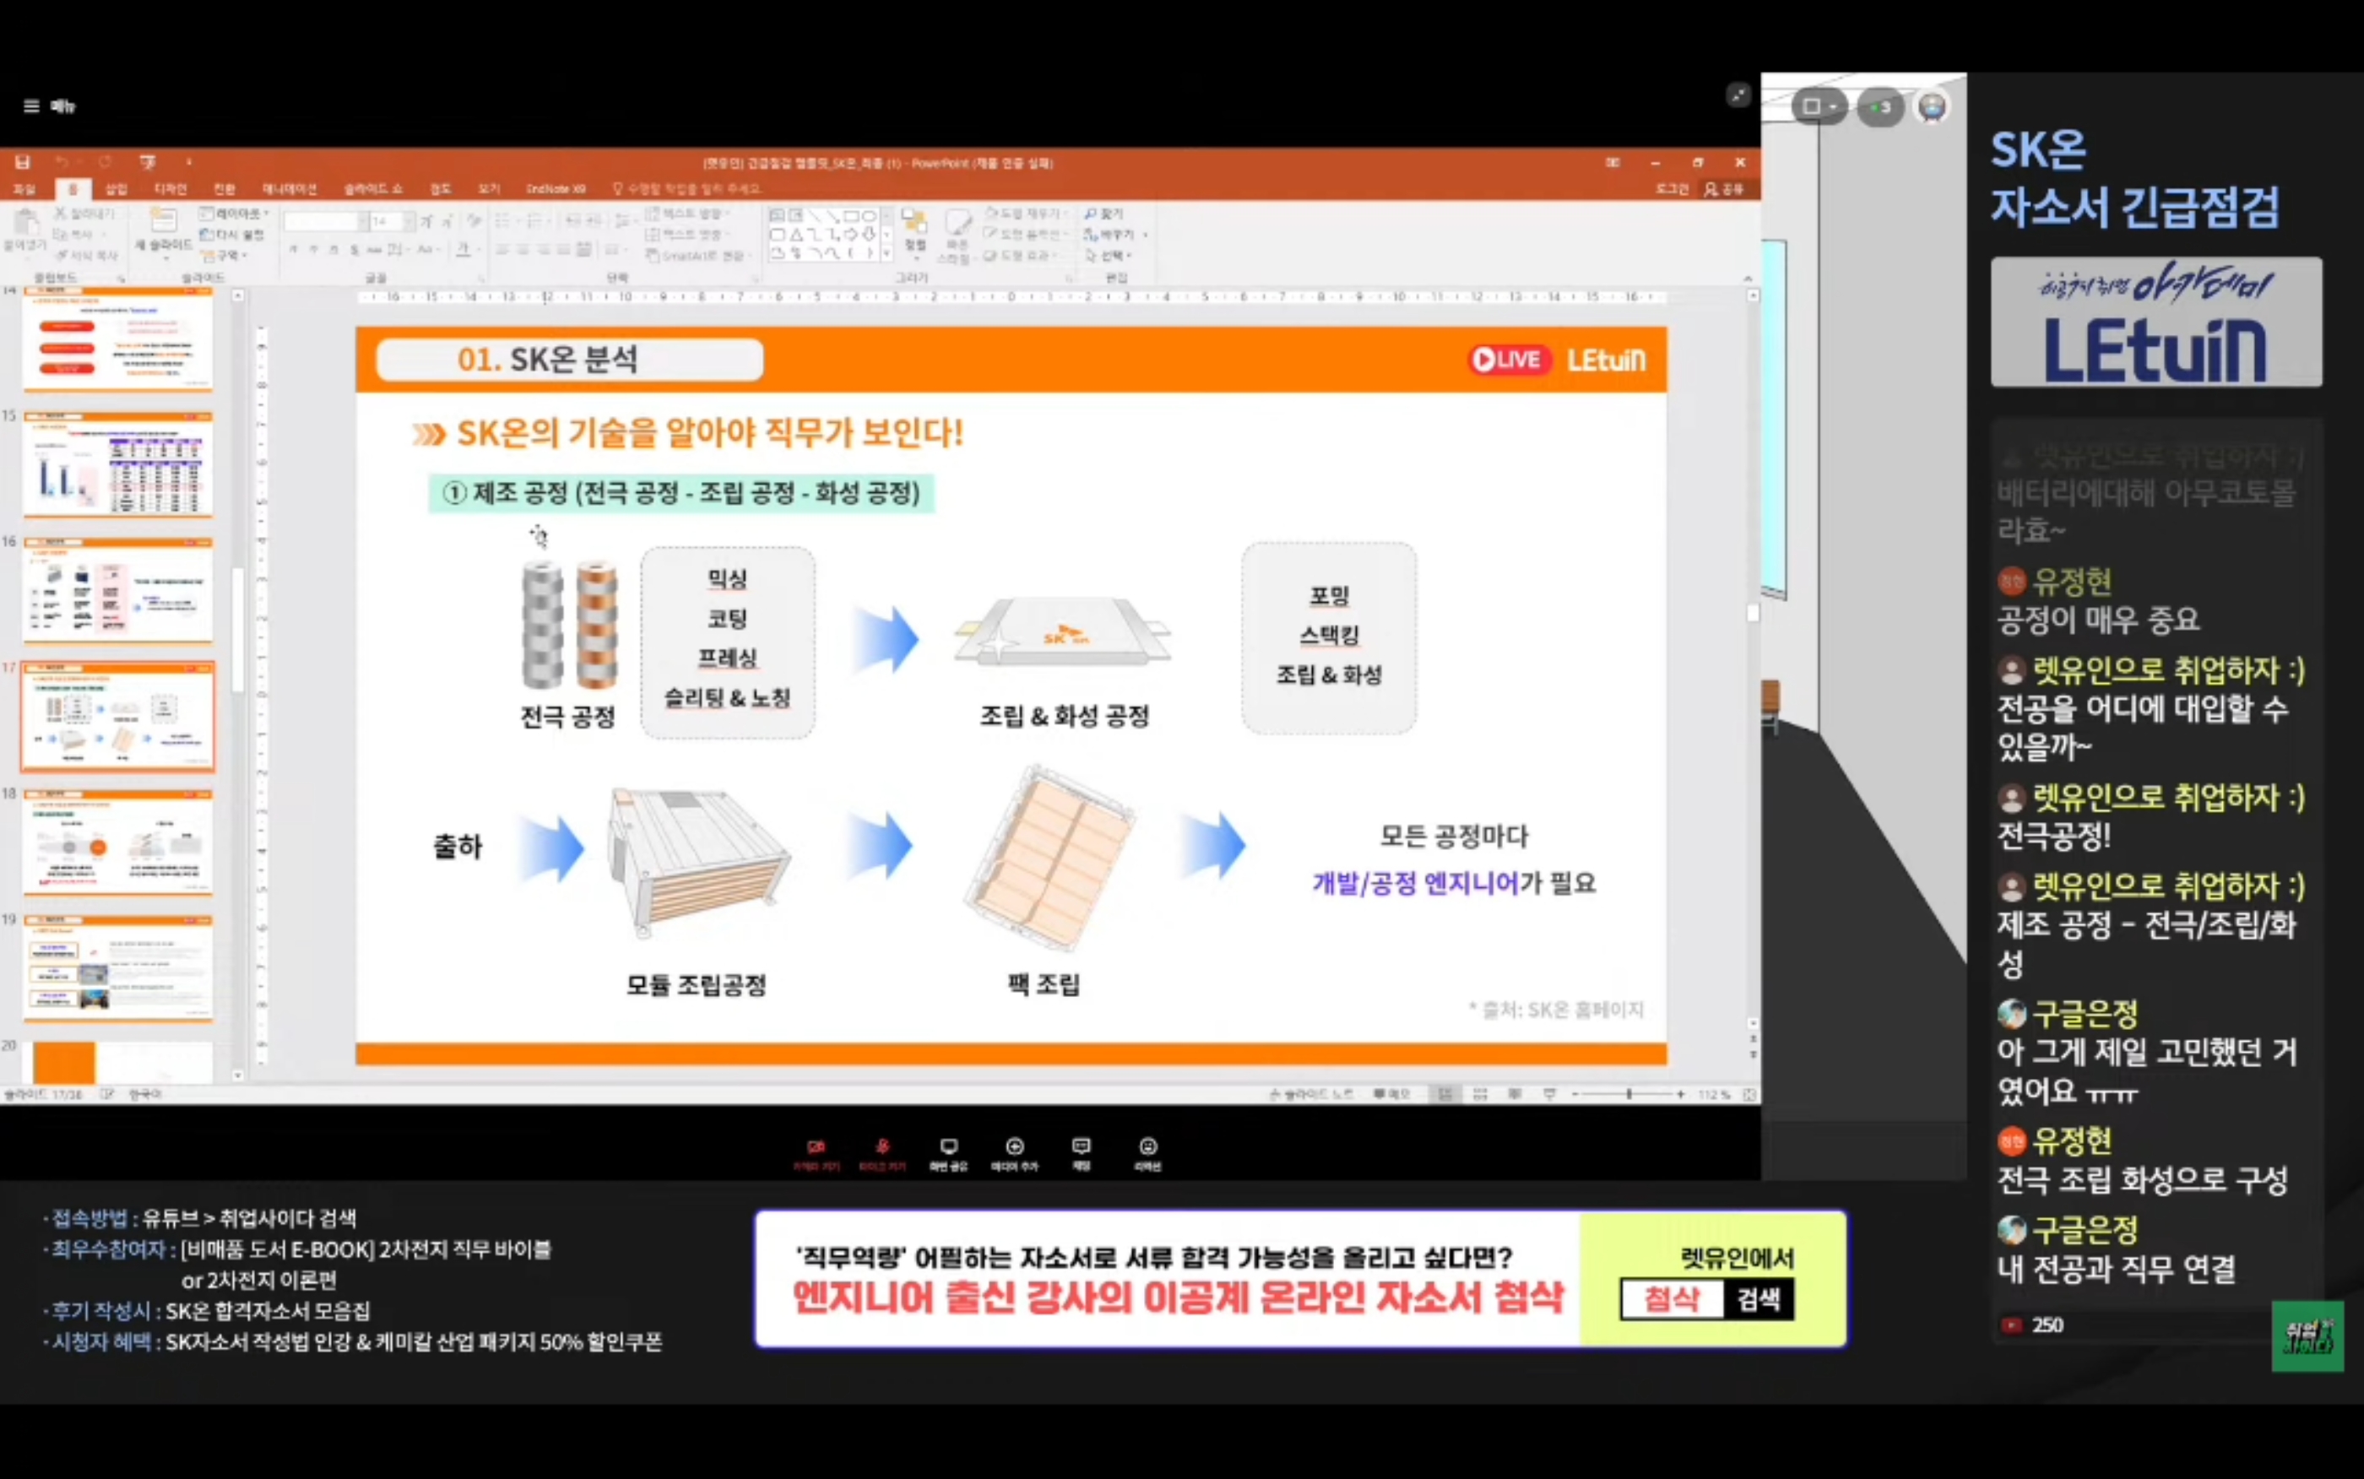This screenshot has width=2364, height=1479.
Task: Open the EndNote X9 ribbon tab
Action: (x=556, y=189)
